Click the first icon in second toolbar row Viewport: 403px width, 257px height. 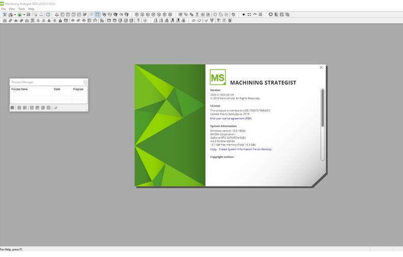[5, 20]
